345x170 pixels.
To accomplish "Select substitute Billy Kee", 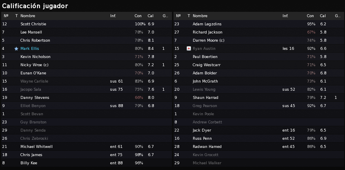I will tap(87, 163).
